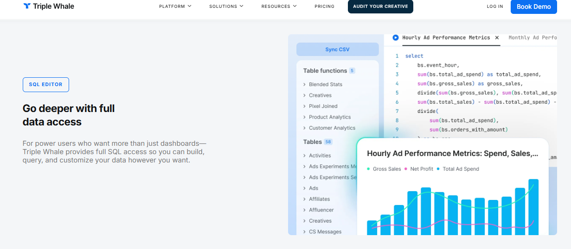Screen dimensions: 571x249
Task: Click the chart title Hourly Ad Performance Metrics
Action: [453, 153]
